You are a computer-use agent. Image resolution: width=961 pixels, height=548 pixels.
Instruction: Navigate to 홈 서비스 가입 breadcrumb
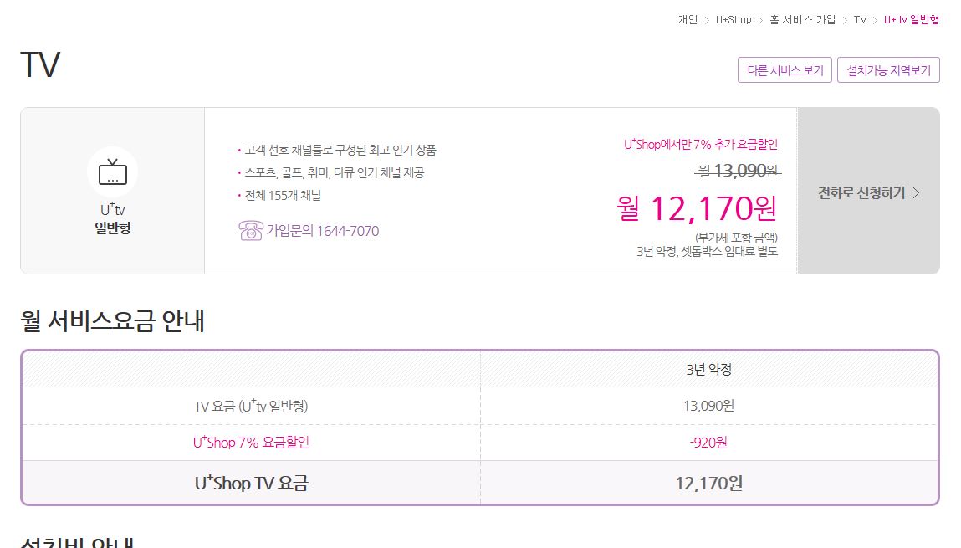click(x=802, y=20)
